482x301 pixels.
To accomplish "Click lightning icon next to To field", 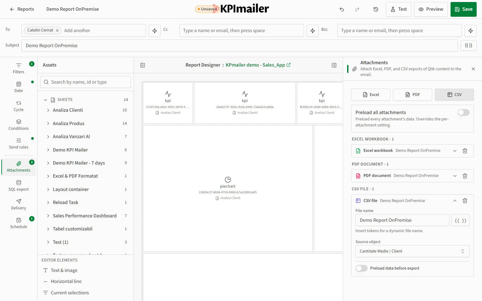I will coord(155,30).
